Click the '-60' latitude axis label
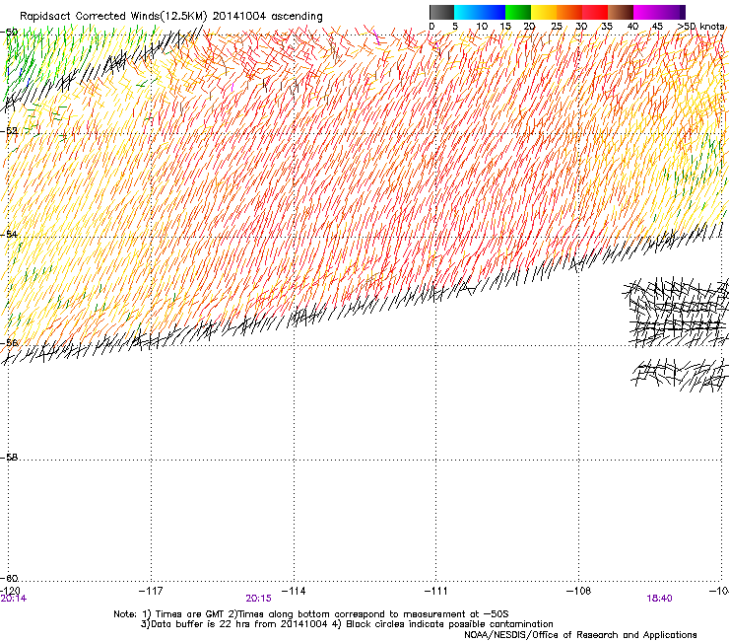Screen dimensions: 729x641 click(x=9, y=578)
